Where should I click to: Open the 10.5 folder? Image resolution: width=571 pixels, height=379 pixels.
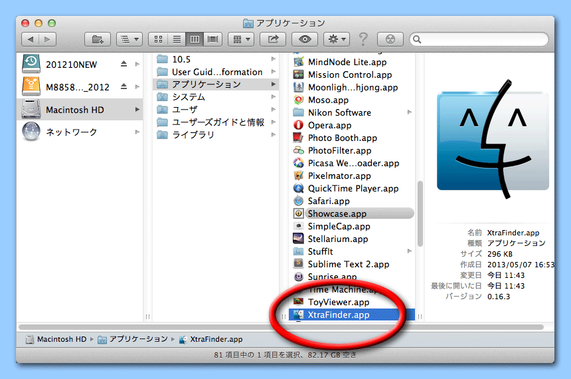pos(216,59)
